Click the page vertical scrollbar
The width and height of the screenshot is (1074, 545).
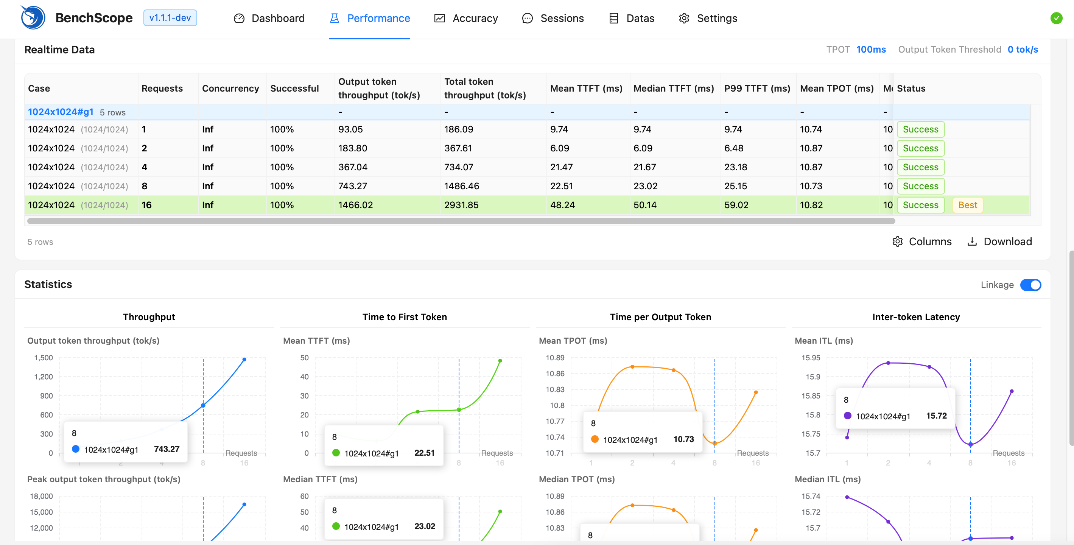1071,348
